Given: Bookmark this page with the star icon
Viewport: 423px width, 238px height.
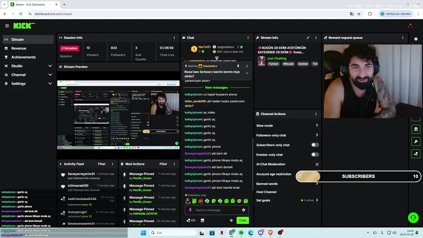Looking at the screenshot, I should (x=359, y=14).
